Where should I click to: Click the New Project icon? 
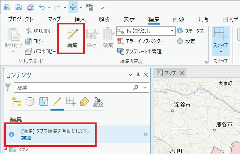click(7, 7)
